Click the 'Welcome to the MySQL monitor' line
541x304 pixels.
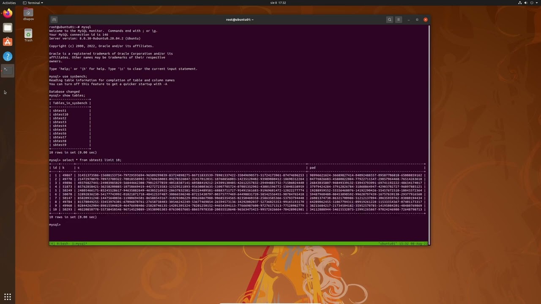pos(103,31)
